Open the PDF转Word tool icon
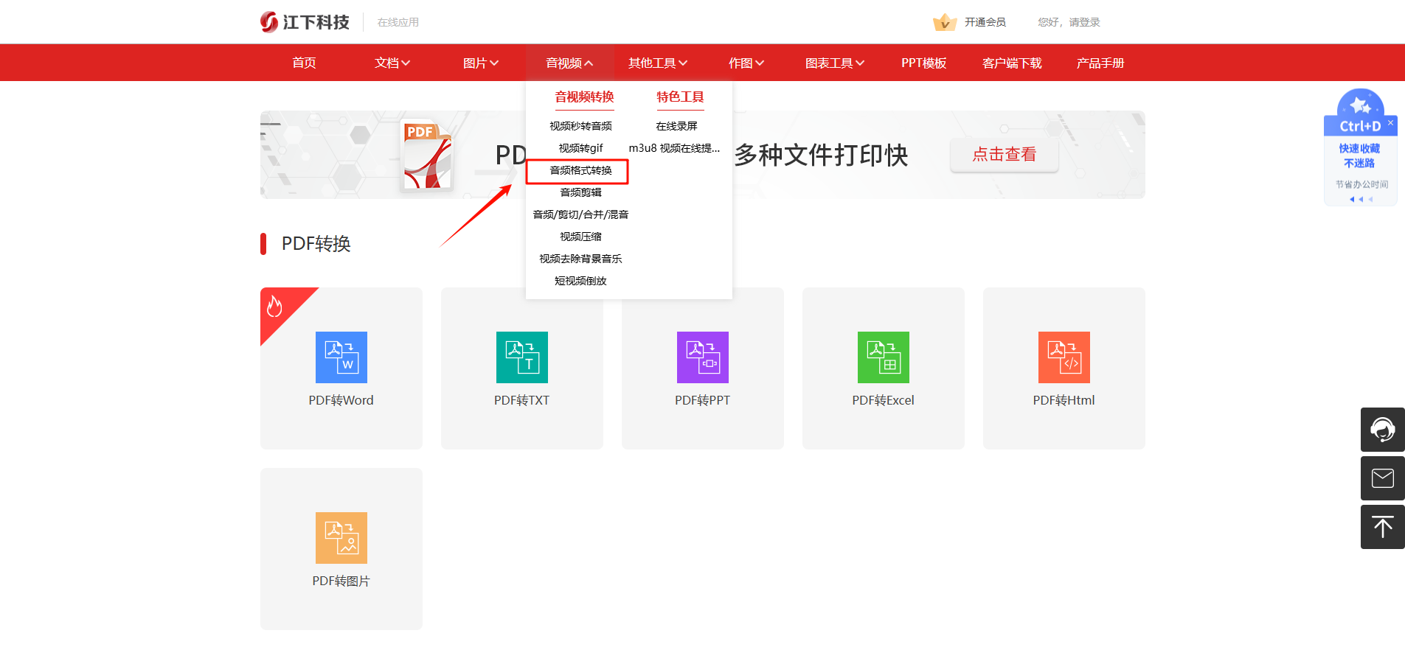This screenshot has width=1405, height=650. [341, 357]
